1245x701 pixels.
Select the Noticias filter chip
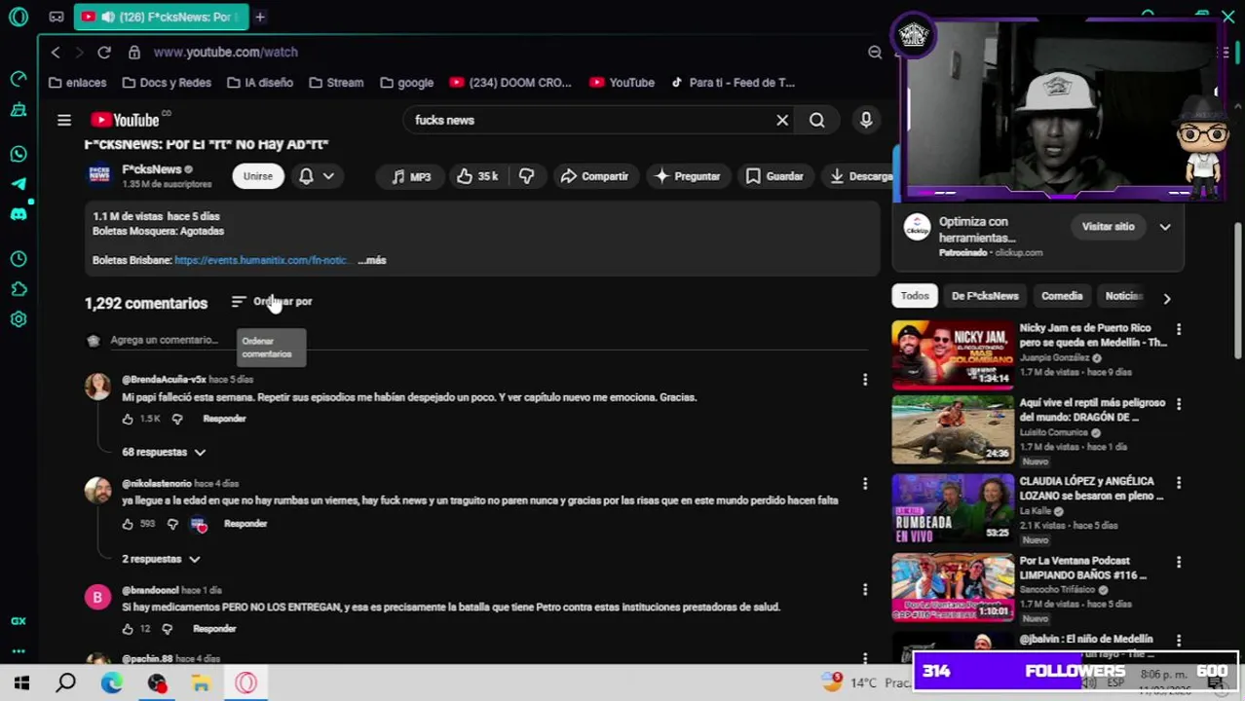pos(1124,296)
